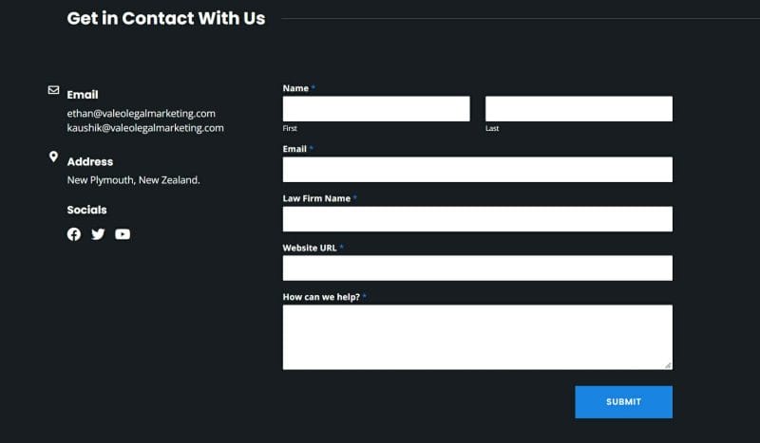Click the Socials heading

pyautogui.click(x=86, y=210)
